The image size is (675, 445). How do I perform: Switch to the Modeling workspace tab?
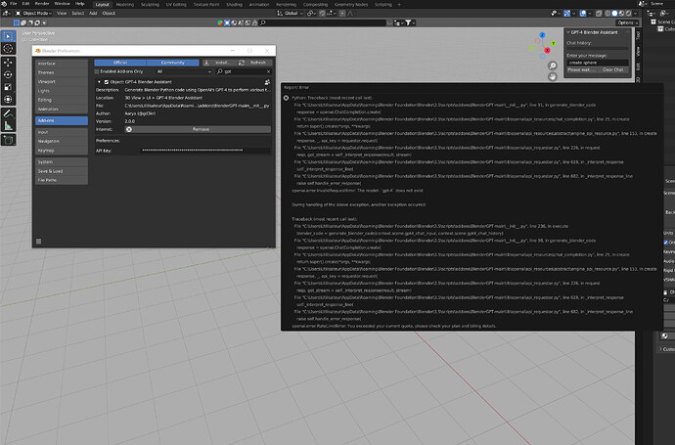pyautogui.click(x=125, y=4)
